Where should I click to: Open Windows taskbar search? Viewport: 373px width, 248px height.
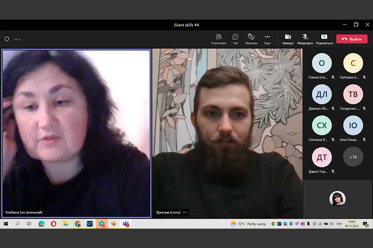tap(17, 224)
